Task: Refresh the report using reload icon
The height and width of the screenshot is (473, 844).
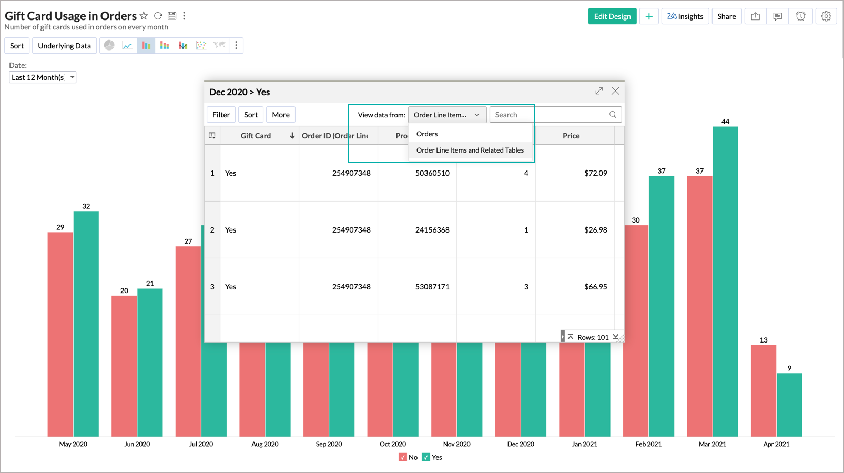Action: coord(158,16)
